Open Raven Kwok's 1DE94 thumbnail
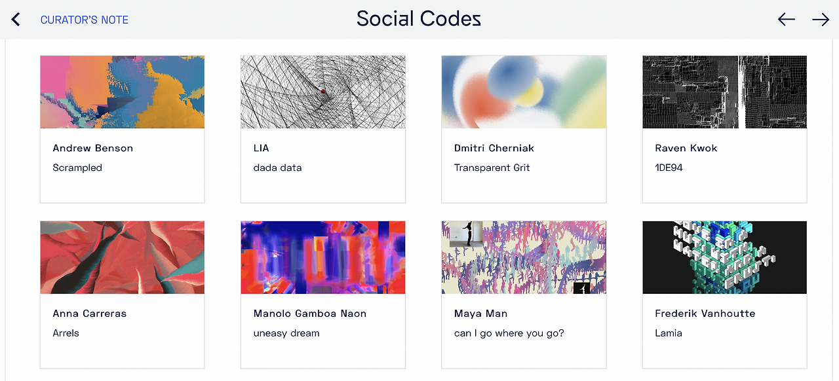Image resolution: width=839 pixels, height=381 pixels. point(724,92)
